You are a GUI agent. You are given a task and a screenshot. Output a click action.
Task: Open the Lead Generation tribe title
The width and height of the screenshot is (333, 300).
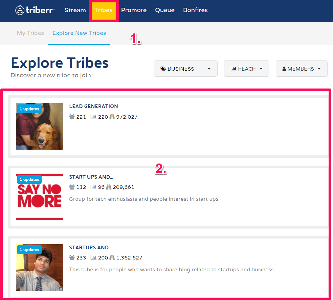[x=93, y=106]
